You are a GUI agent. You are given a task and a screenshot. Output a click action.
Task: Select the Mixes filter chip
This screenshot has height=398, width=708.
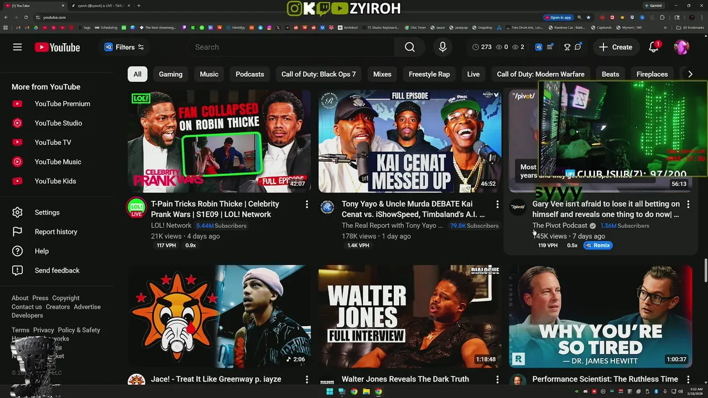click(x=382, y=74)
